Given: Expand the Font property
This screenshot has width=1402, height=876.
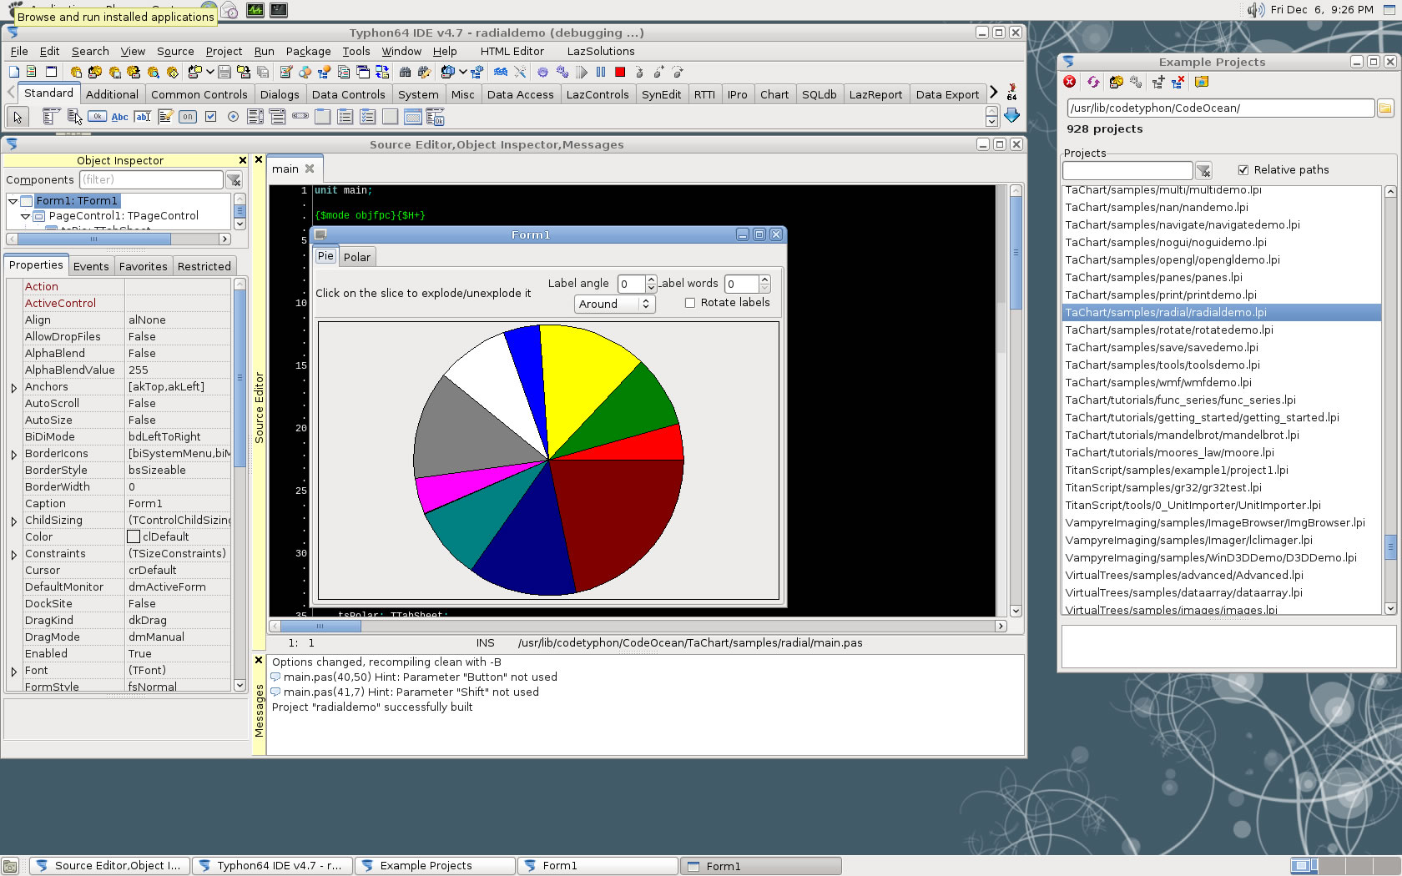Looking at the screenshot, I should (14, 671).
